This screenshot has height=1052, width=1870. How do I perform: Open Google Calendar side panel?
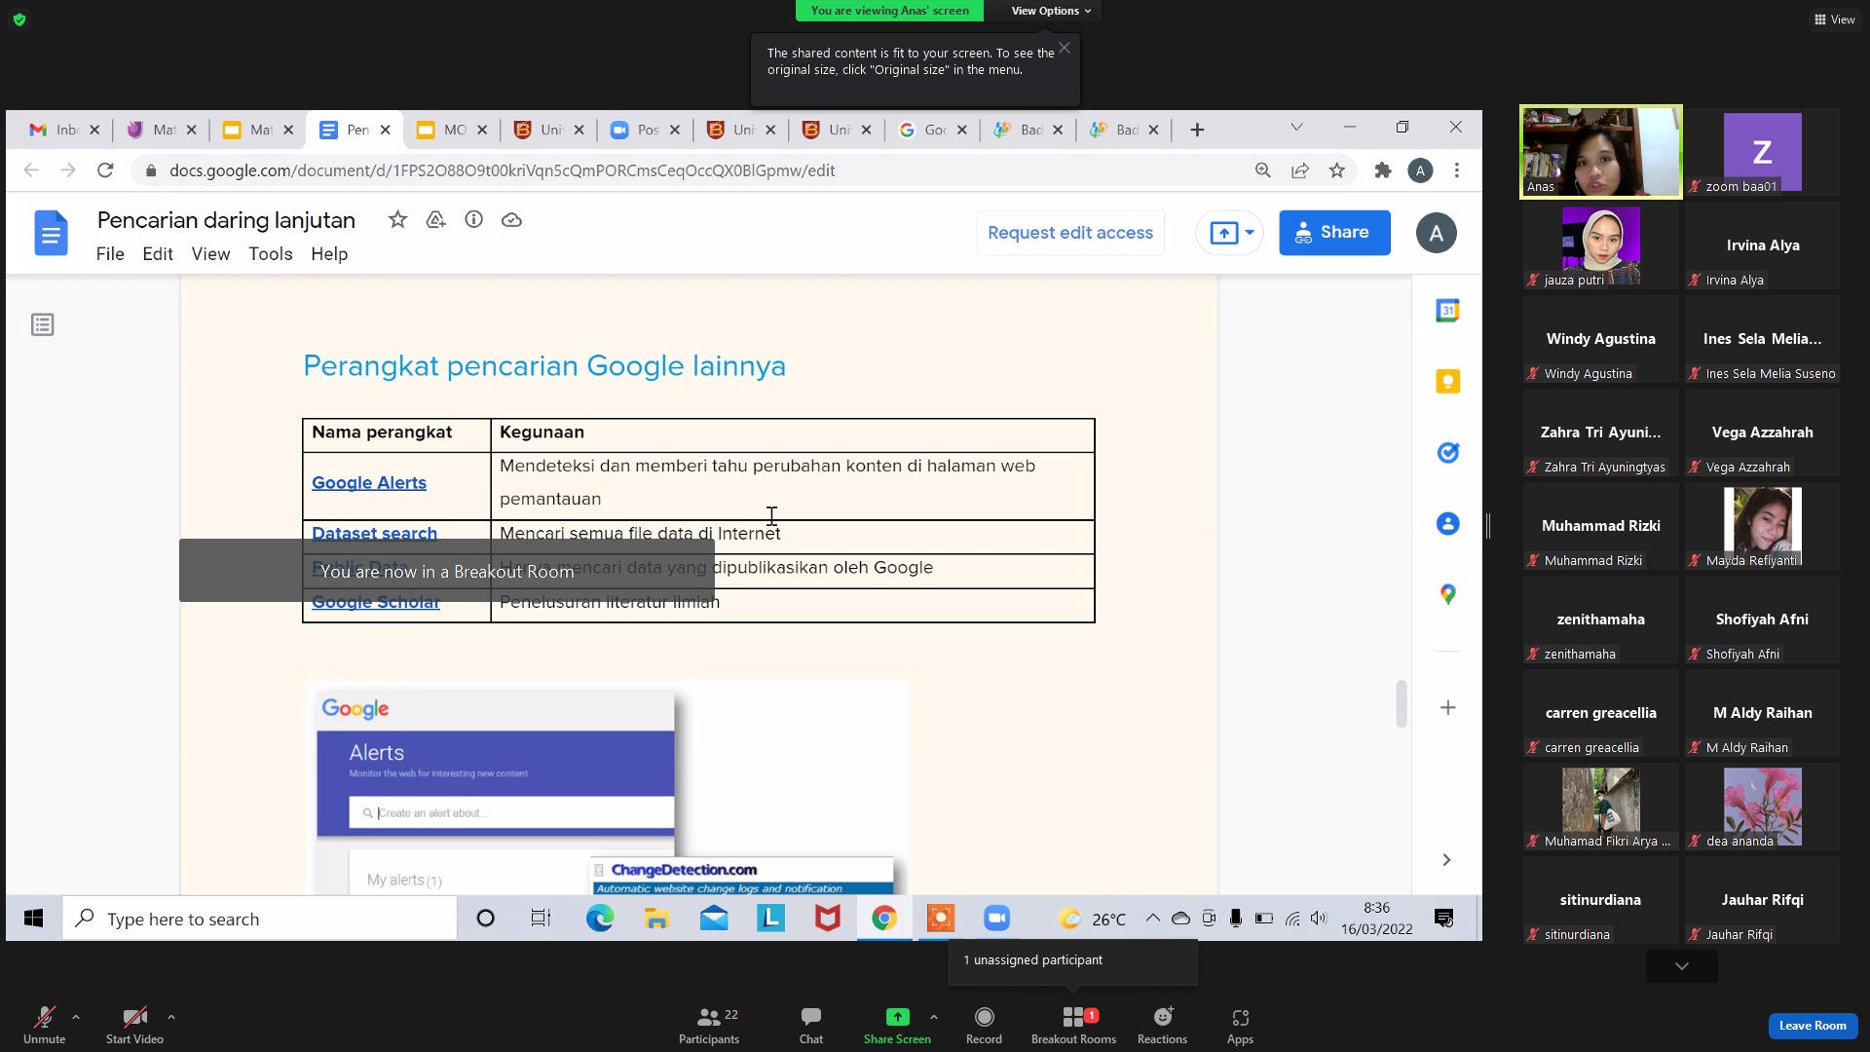click(x=1448, y=311)
